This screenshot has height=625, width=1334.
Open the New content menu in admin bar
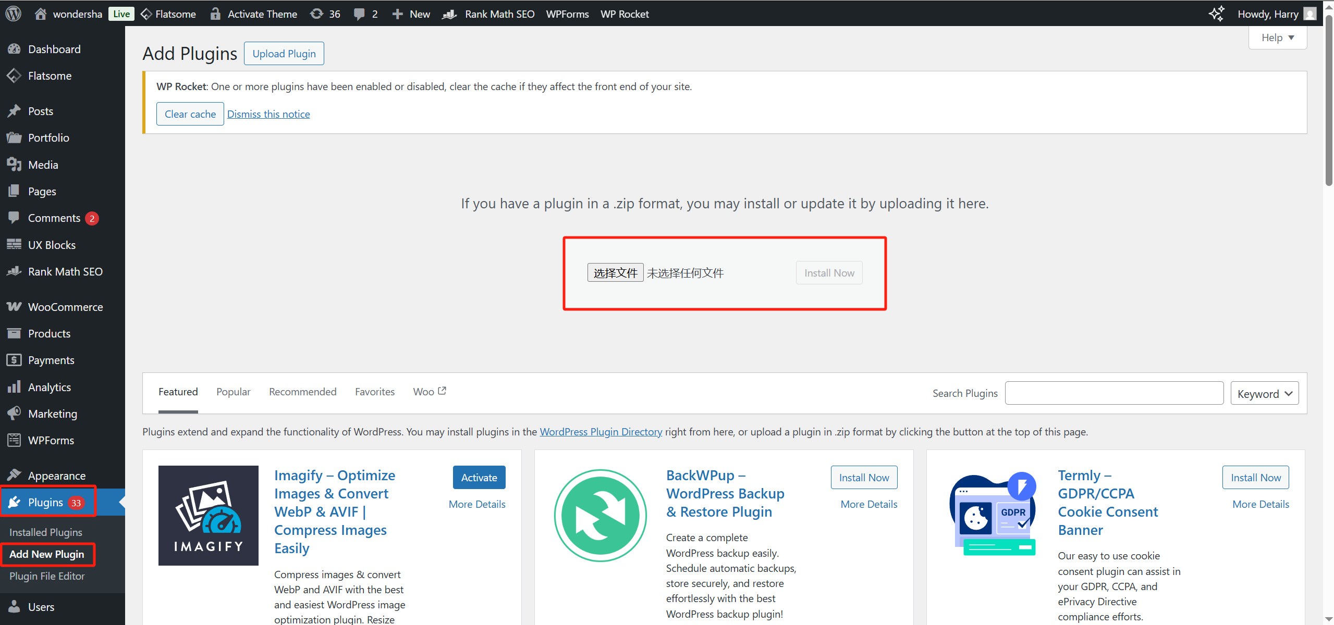pyautogui.click(x=411, y=14)
